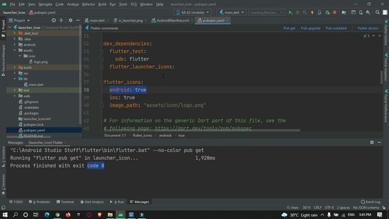Image resolution: width=389 pixels, height=219 pixels.
Task: Expand the web folder
Action: [15, 96]
